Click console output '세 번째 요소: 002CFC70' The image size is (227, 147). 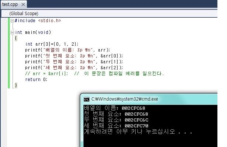116,126
